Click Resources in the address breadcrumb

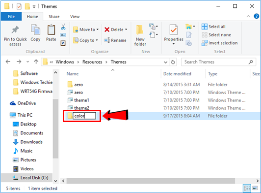point(92,62)
